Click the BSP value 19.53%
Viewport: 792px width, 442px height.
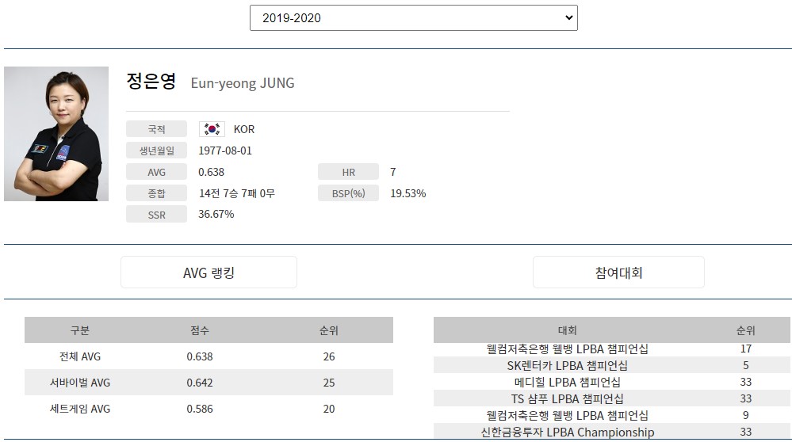[408, 193]
